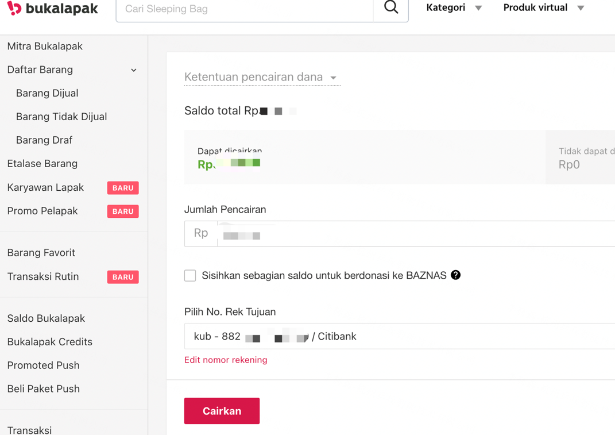Open Mitra Bukalapak in sidebar

pyautogui.click(x=45, y=46)
